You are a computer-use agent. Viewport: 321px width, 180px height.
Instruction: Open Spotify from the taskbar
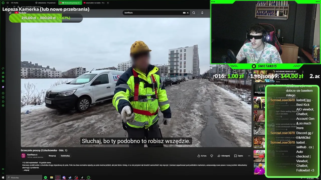(45, 177)
